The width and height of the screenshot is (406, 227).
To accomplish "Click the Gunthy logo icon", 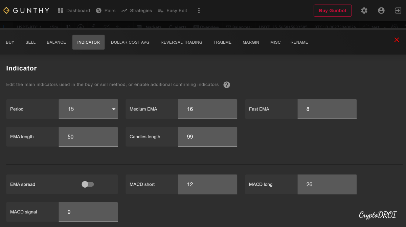I will click(6, 11).
